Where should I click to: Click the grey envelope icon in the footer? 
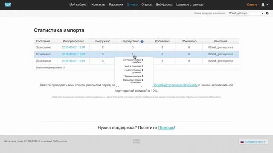tap(136, 141)
